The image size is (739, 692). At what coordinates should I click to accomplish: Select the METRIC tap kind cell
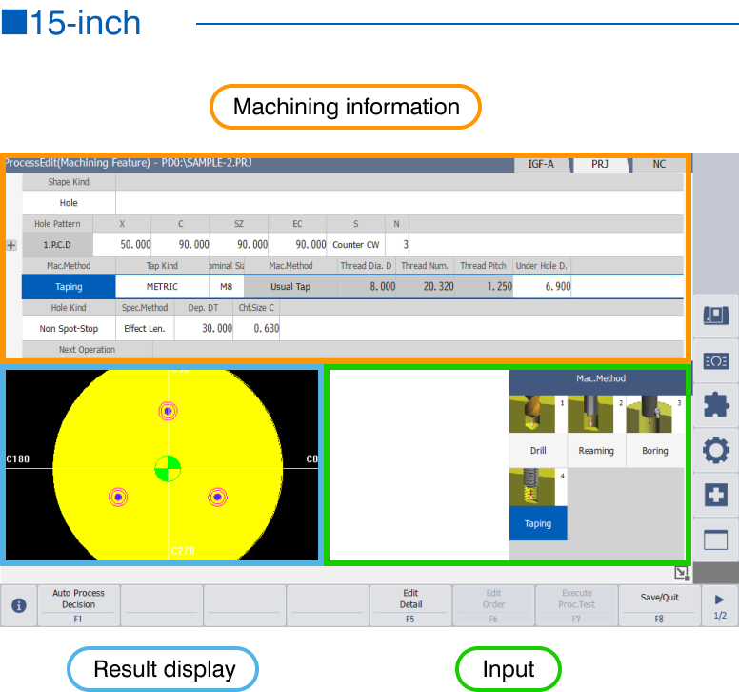(162, 287)
